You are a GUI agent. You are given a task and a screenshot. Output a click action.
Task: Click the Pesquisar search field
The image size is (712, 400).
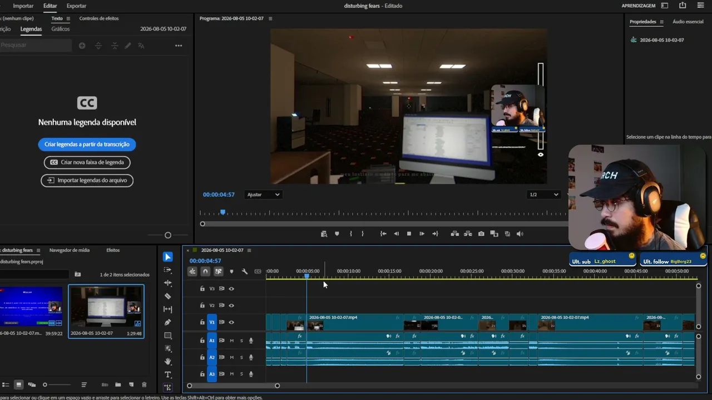coord(36,45)
